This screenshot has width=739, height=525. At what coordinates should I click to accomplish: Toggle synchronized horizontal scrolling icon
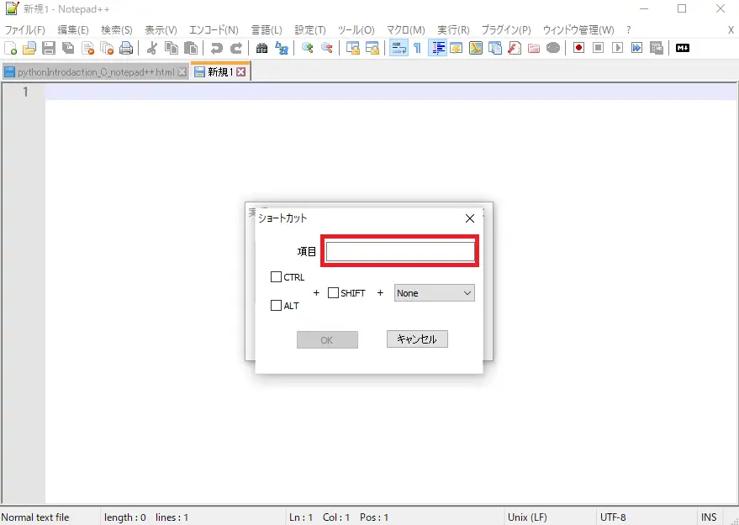coord(372,48)
